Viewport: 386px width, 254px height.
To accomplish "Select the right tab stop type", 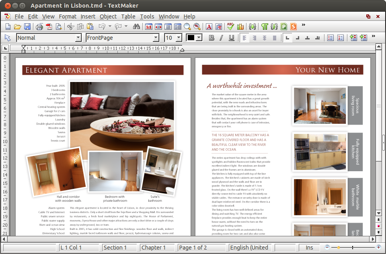I will pyautogui.click(x=298, y=38).
